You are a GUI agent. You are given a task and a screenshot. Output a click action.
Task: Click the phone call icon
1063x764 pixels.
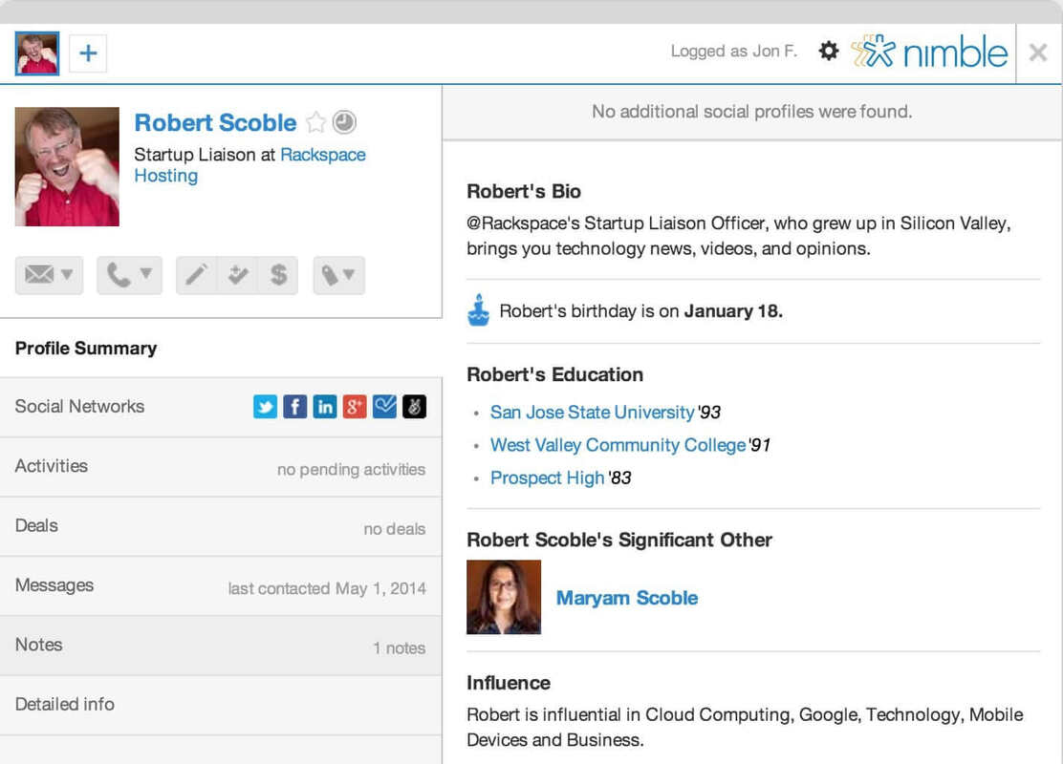tap(120, 275)
